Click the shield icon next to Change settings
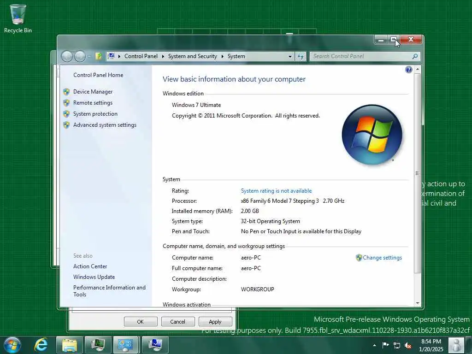Viewport: 472px width, 354px height. (359, 258)
